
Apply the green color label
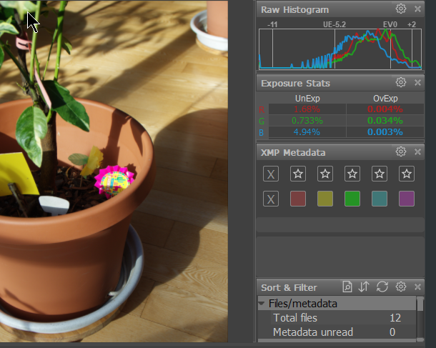pyautogui.click(x=352, y=199)
